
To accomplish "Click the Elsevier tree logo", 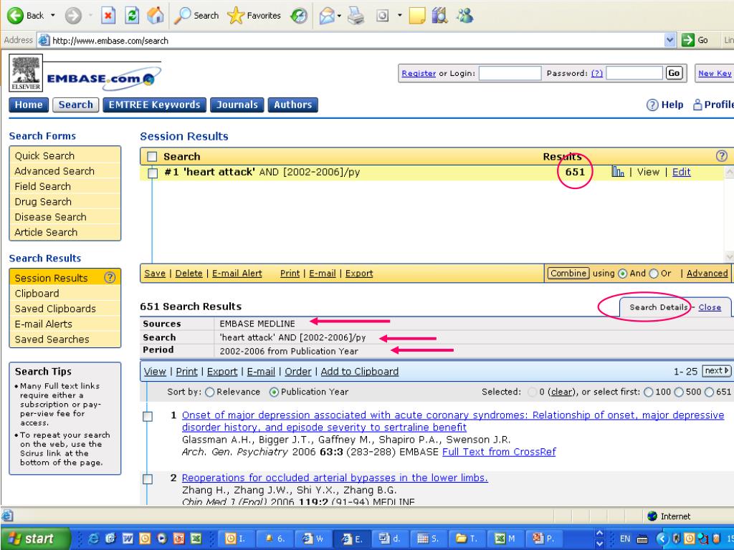I will tap(26, 72).
